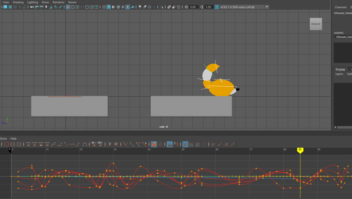Viewport: 352px width, 199px height.
Task: Open the Graph Editor Help menu
Action: pos(13,139)
